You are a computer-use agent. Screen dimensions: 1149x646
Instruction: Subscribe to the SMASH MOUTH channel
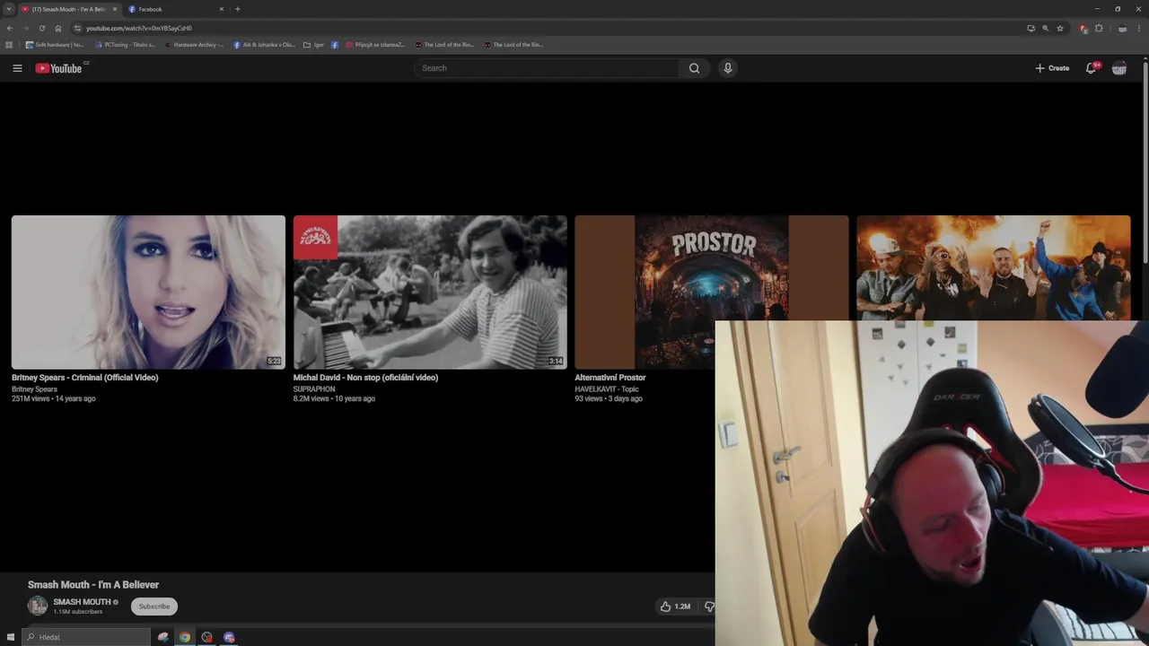[153, 607]
